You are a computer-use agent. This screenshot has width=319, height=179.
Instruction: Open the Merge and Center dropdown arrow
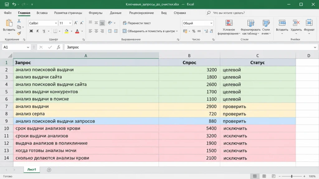pos(177,31)
